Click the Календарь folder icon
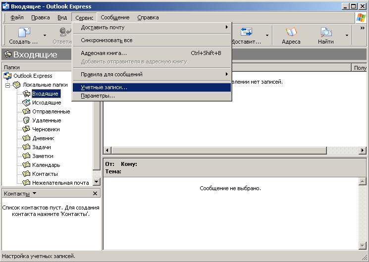The height and width of the screenshot is (262, 369). pos(26,165)
